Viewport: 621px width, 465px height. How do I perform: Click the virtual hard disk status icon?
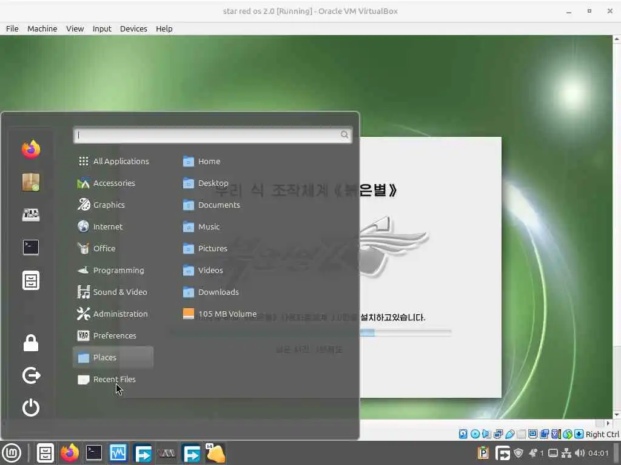coord(463,434)
